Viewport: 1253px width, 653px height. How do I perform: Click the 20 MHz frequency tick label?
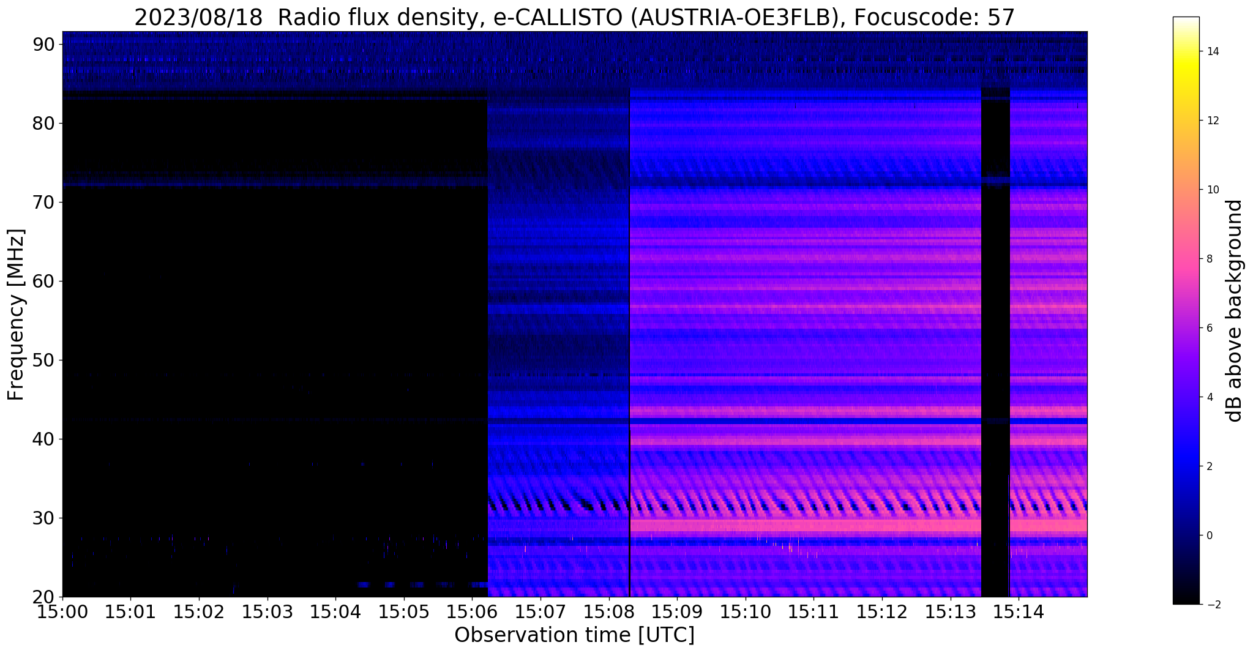click(43, 597)
